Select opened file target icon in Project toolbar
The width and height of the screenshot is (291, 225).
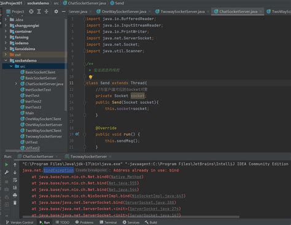pyautogui.click(x=31, y=12)
